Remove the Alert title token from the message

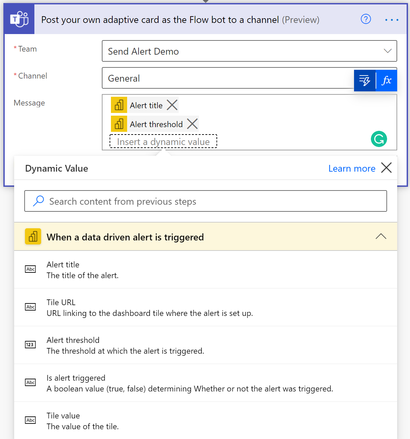coord(172,105)
